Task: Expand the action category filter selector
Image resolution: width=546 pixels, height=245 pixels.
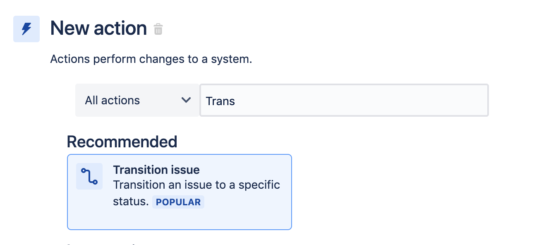Action: point(137,100)
